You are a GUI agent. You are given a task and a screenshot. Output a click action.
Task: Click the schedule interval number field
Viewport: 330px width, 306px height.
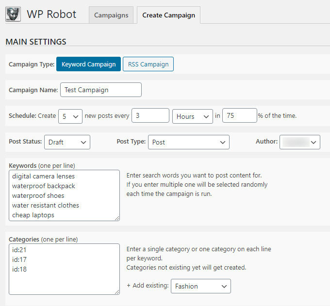(150, 116)
